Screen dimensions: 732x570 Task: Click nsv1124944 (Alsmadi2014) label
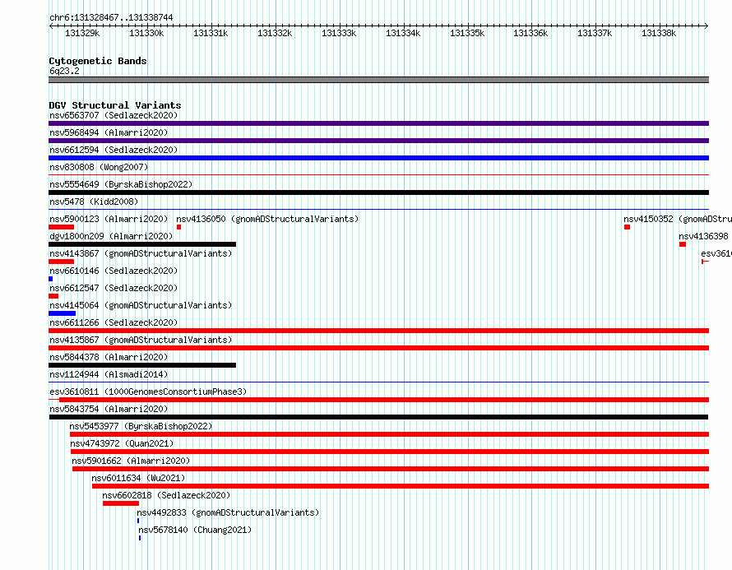(109, 374)
